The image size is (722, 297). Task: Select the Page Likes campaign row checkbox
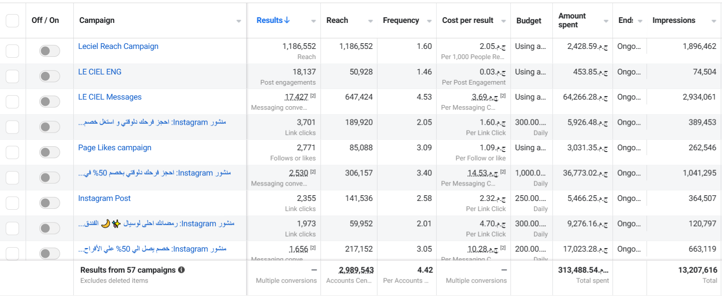(x=12, y=152)
